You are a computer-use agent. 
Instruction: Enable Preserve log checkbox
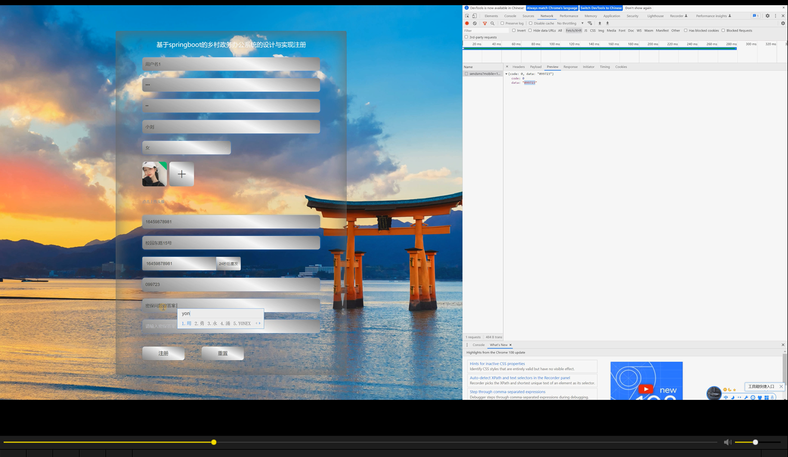point(502,23)
